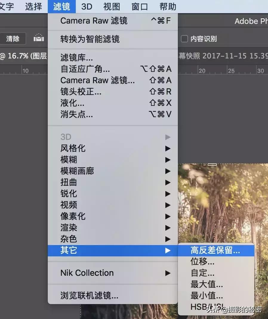Open the 视图 menu

[x=111, y=7]
